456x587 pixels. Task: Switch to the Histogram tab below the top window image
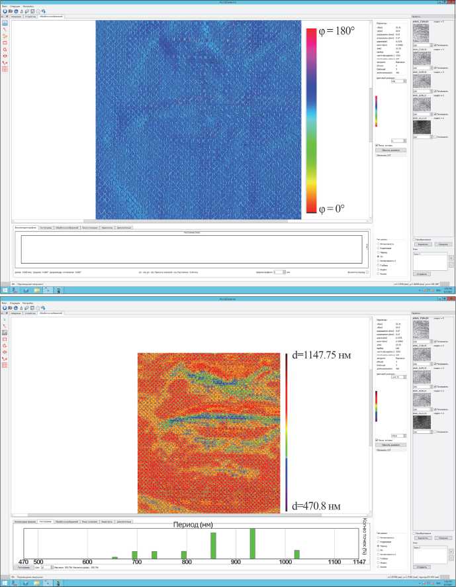46,228
